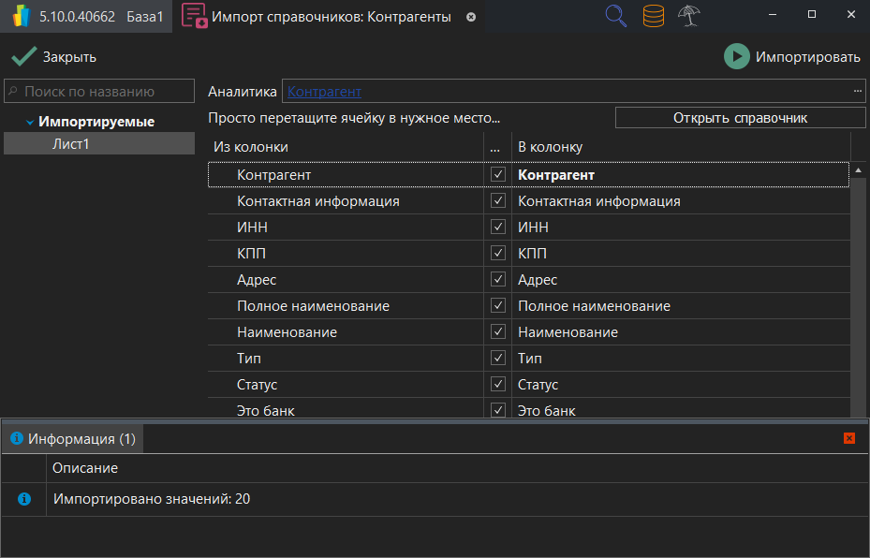Disable the Контактная информация checkbox
The width and height of the screenshot is (870, 558).
pos(498,201)
